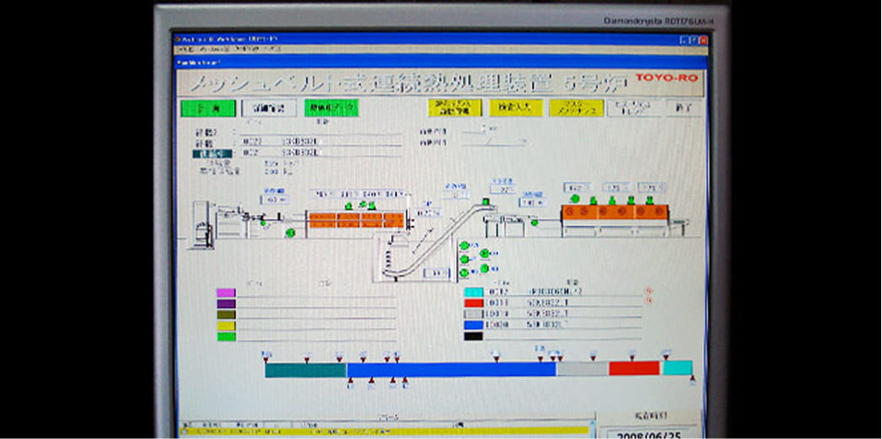Select the pink color swatch in the left legend

[x=226, y=292]
